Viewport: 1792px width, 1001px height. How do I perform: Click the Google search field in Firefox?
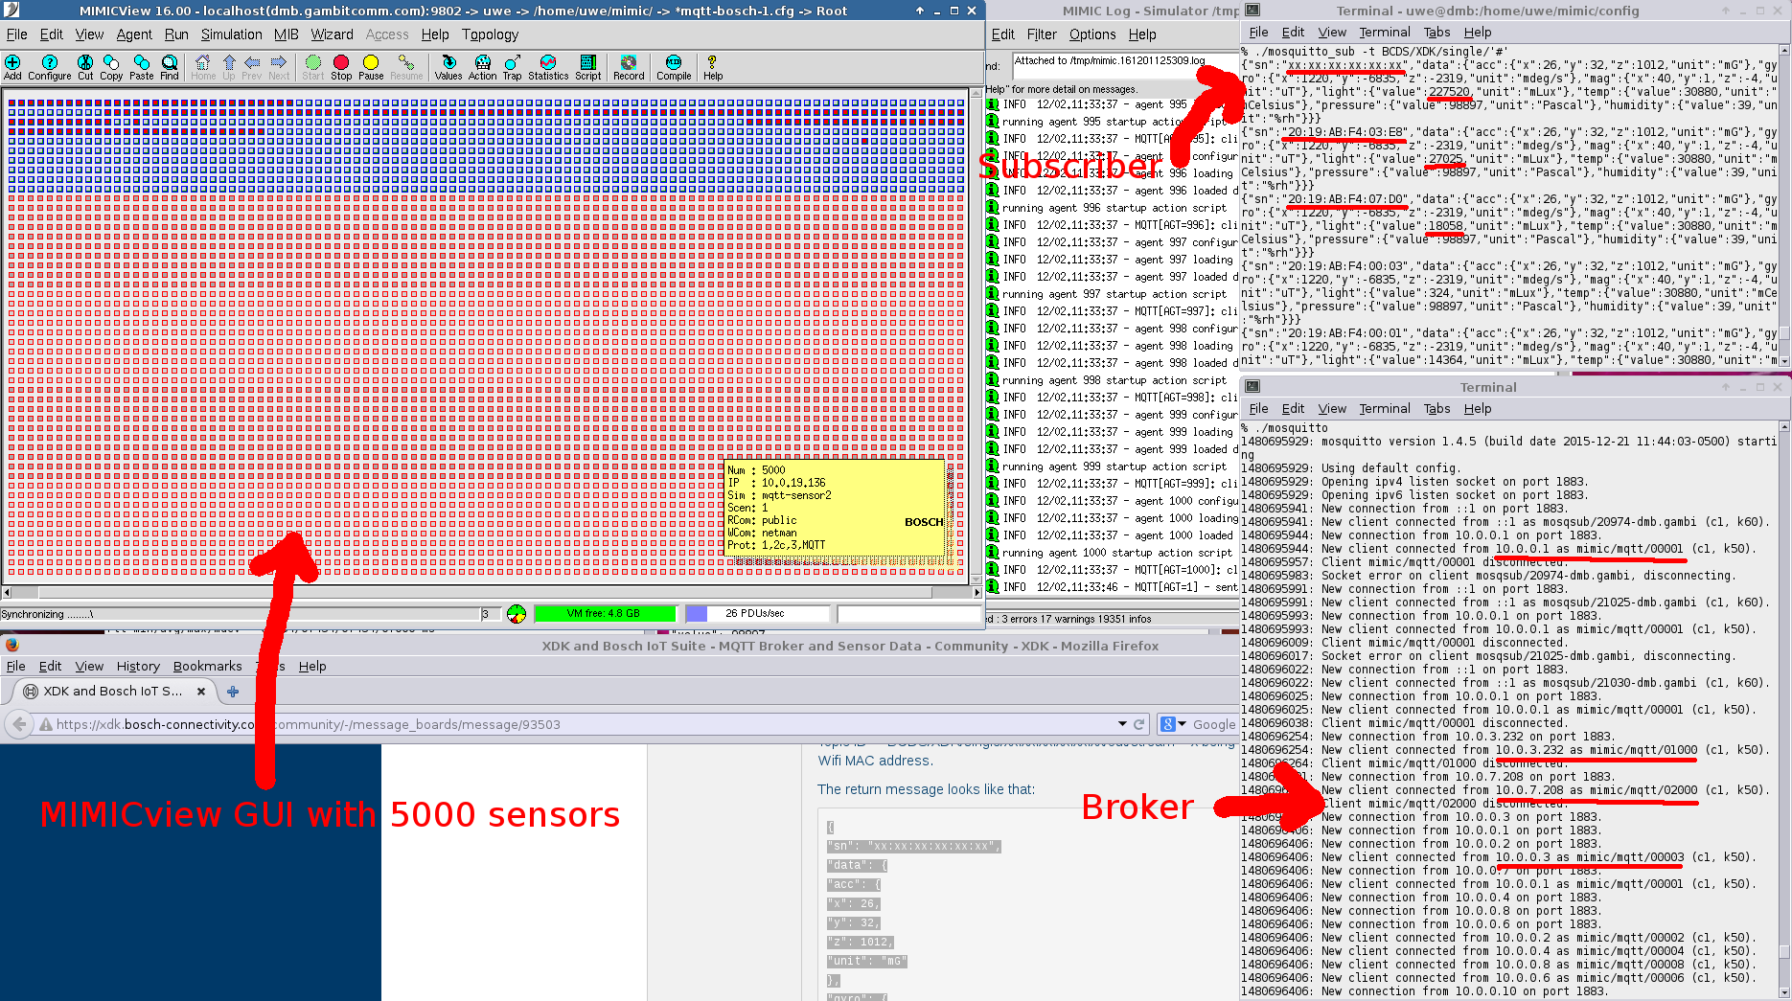pyautogui.click(x=1214, y=725)
